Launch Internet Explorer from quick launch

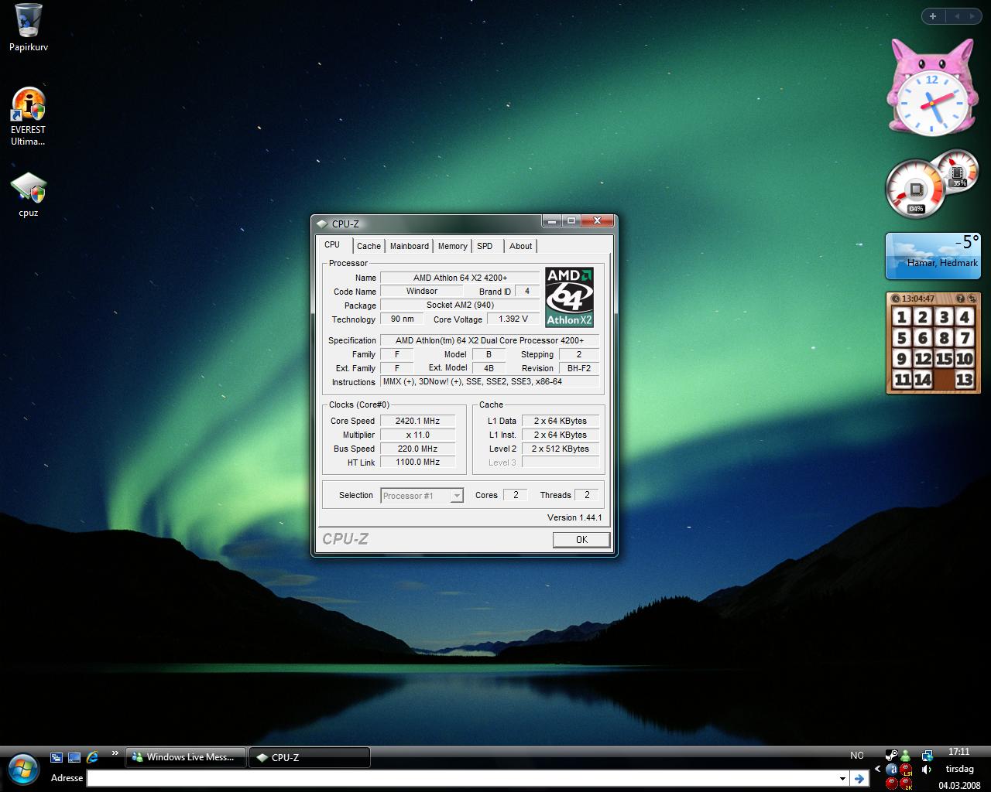[92, 757]
